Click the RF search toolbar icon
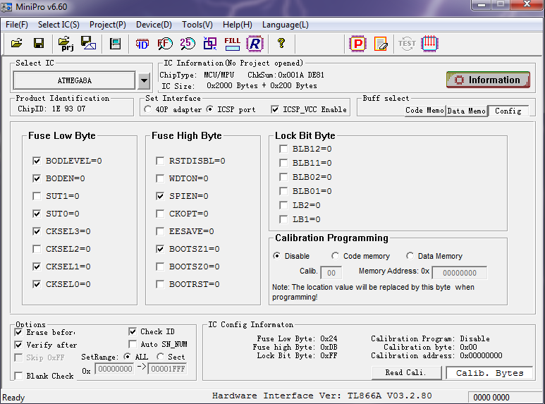 click(165, 44)
